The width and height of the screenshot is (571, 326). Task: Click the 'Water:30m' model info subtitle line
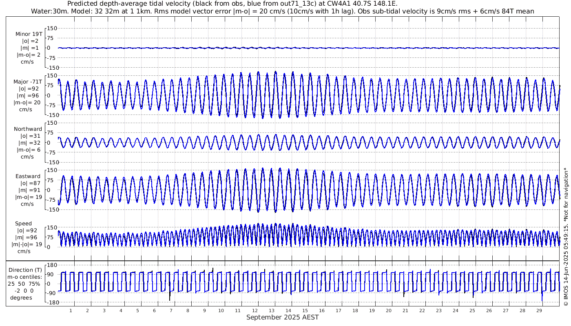[282, 11]
